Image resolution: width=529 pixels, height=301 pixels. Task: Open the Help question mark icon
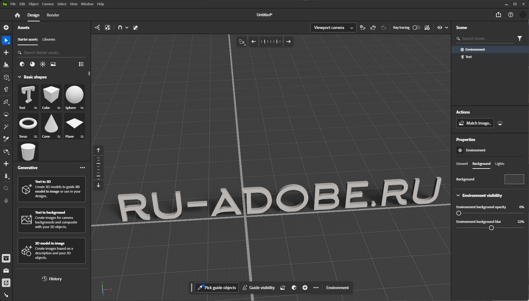click(x=510, y=15)
